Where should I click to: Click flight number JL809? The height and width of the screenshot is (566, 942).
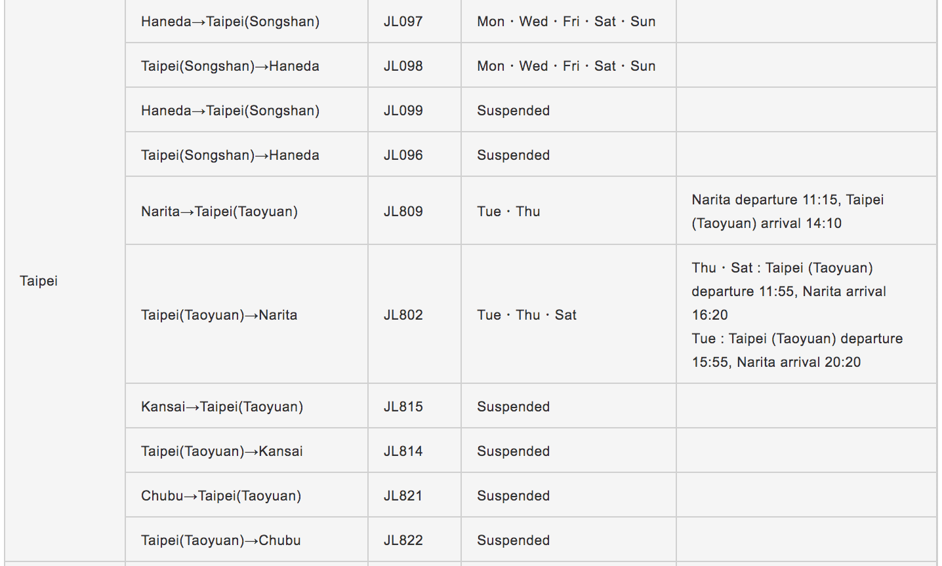[x=403, y=212]
